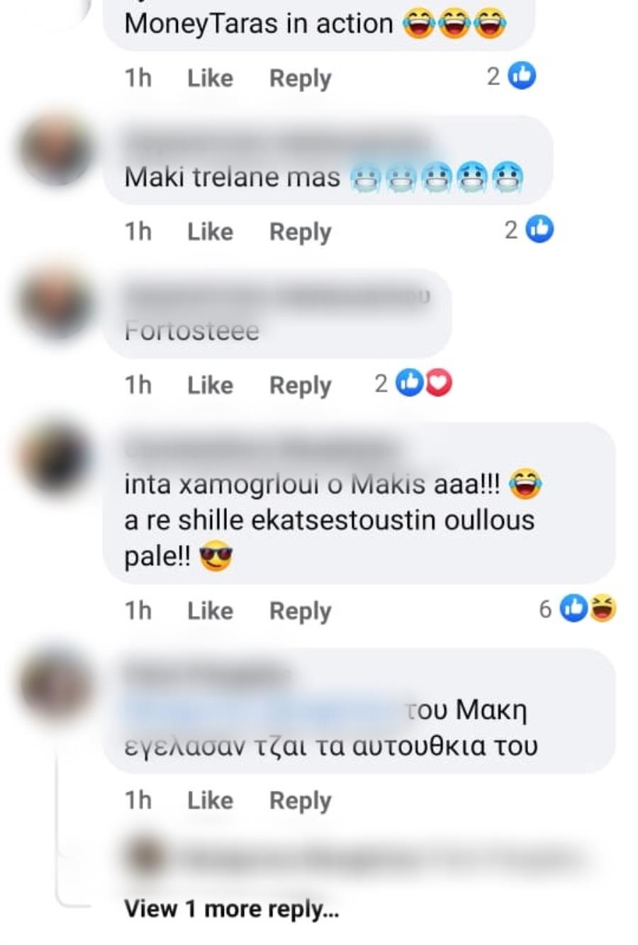Open avatar of Fortosteee commenter
The width and height of the screenshot is (638, 945).
(57, 303)
